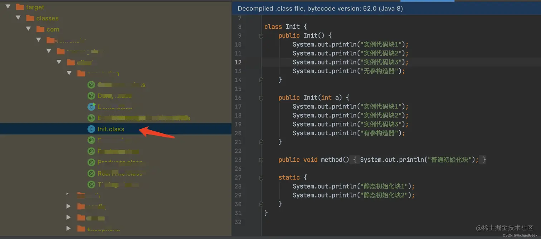Select RealTime.class in the project tree
Viewport: 541px width, 239px height.
coord(116,173)
